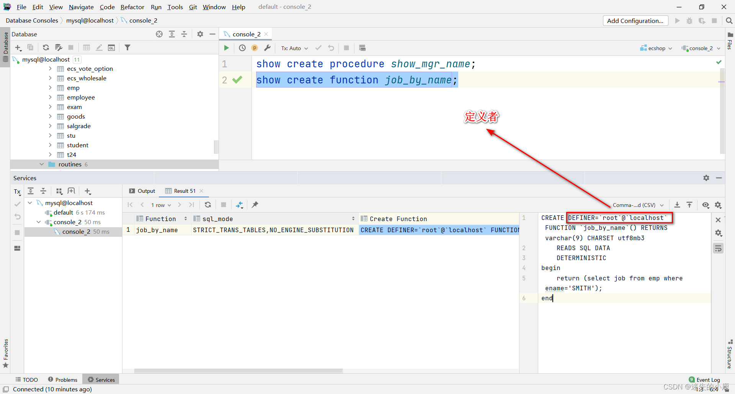The image size is (735, 394).
Task: Open the Refactor menu
Action: click(x=132, y=7)
